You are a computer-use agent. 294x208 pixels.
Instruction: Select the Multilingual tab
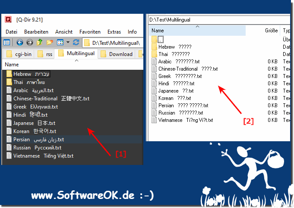pyautogui.click(x=76, y=53)
